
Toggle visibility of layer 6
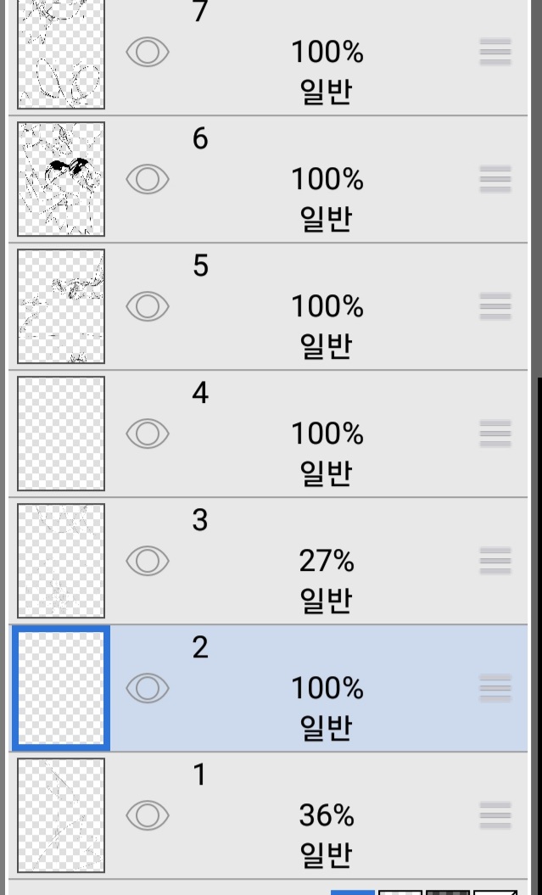[148, 179]
